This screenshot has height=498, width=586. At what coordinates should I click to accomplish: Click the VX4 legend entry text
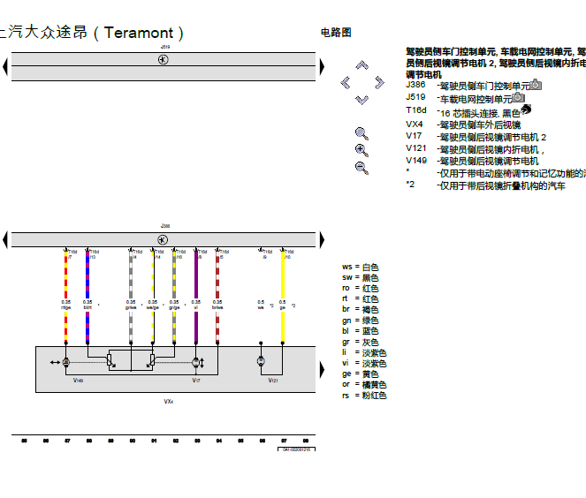480,124
